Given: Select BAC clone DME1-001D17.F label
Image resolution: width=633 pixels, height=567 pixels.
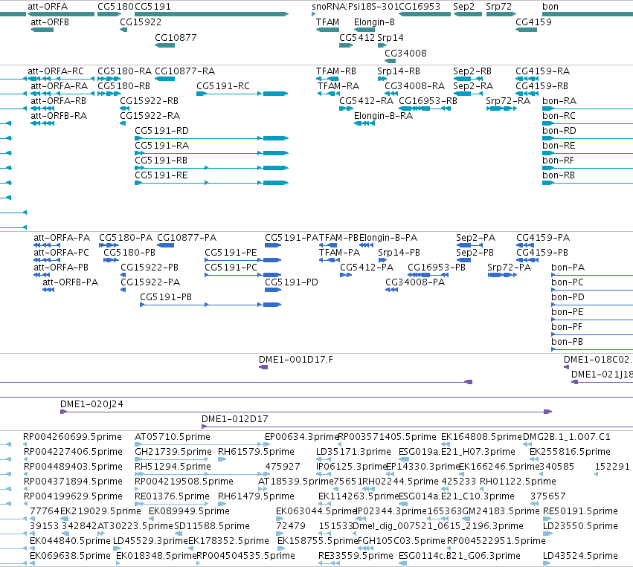Looking at the screenshot, I should [x=296, y=360].
